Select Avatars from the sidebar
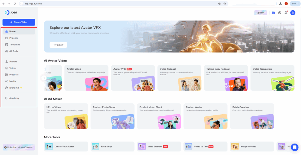301x155 pixels. (13, 62)
